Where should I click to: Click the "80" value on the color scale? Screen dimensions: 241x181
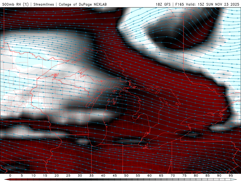pos(196,176)
